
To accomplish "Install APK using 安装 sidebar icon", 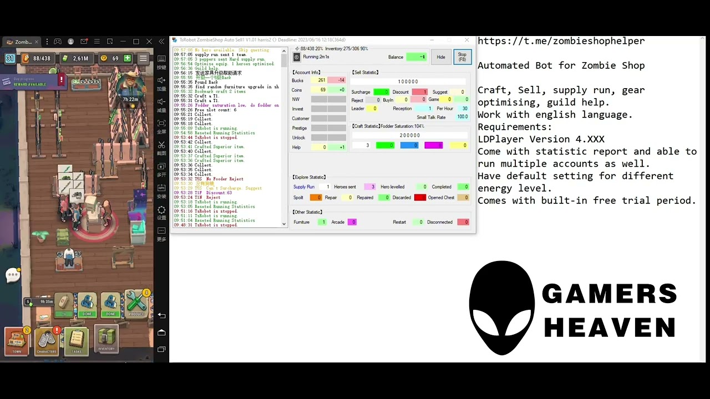I will (161, 191).
